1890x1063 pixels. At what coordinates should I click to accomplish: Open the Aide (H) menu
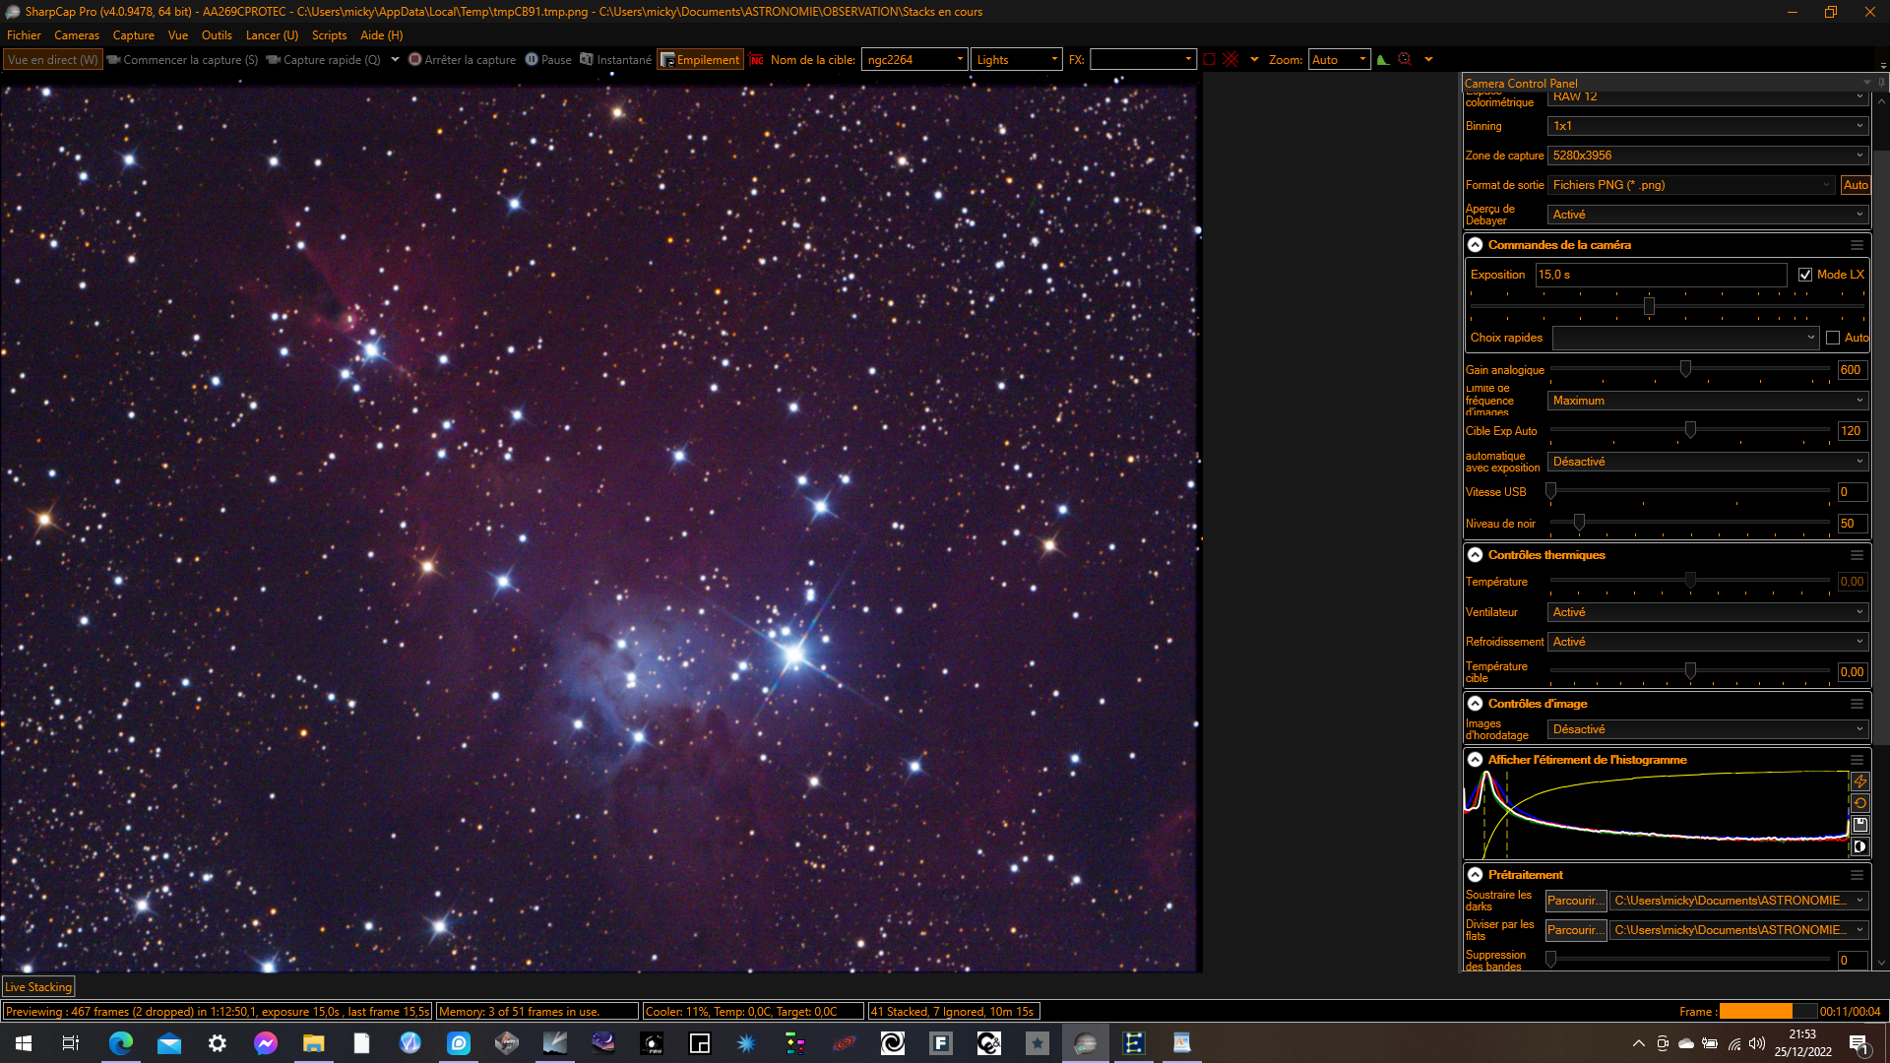[x=382, y=35]
